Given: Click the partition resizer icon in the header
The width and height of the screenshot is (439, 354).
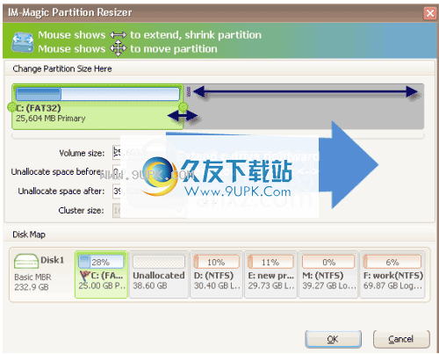Looking at the screenshot, I should pyautogui.click(x=22, y=43).
